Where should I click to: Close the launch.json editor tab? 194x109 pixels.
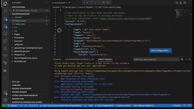tap(70, 3)
